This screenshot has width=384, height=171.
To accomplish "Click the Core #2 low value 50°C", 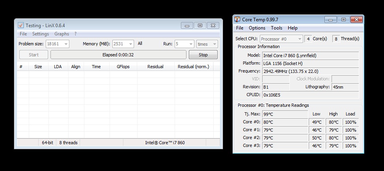I will [x=317, y=138].
